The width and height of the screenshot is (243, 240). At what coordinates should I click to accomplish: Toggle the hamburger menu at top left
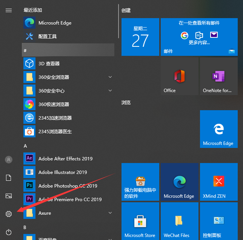pos(9,10)
